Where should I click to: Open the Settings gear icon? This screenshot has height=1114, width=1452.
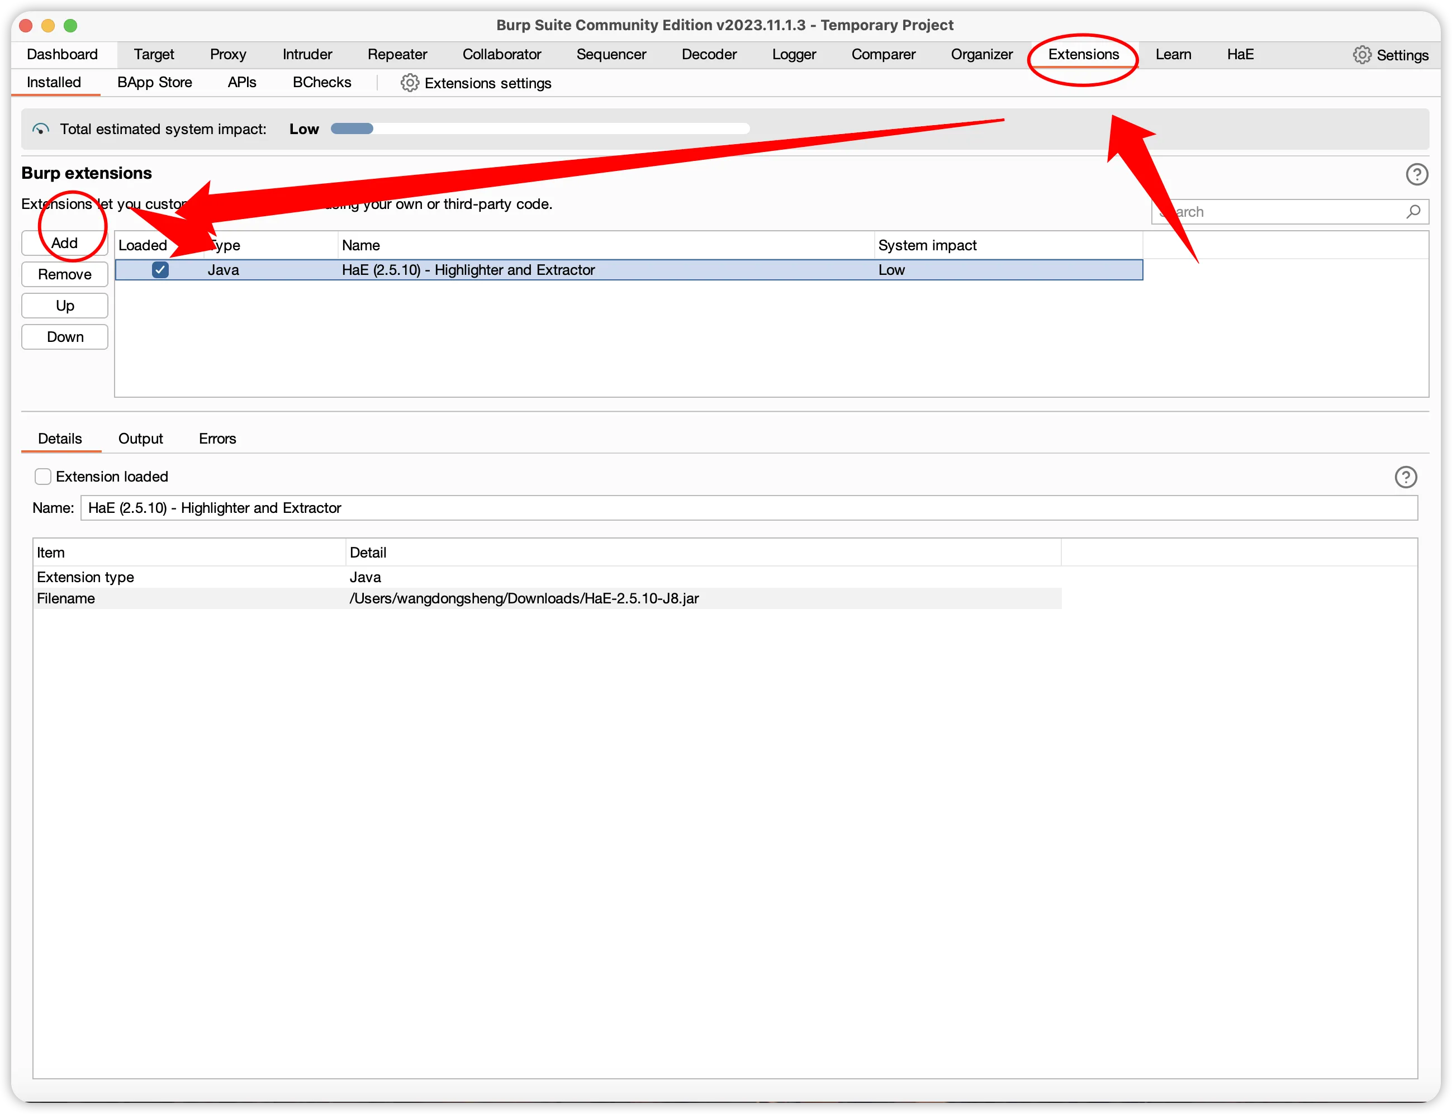point(1361,54)
